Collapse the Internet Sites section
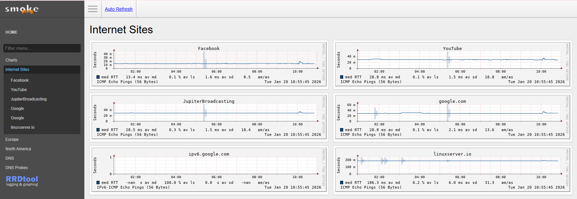Viewport: 577px width, 199px height. pyautogui.click(x=17, y=70)
